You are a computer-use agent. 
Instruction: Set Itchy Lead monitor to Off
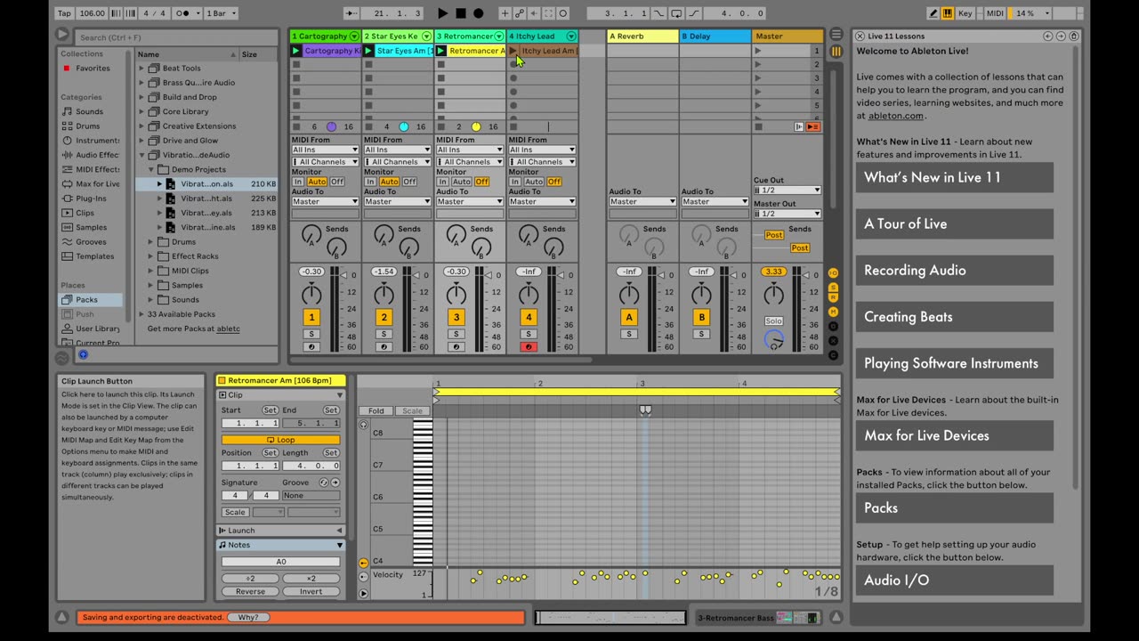pyautogui.click(x=553, y=182)
